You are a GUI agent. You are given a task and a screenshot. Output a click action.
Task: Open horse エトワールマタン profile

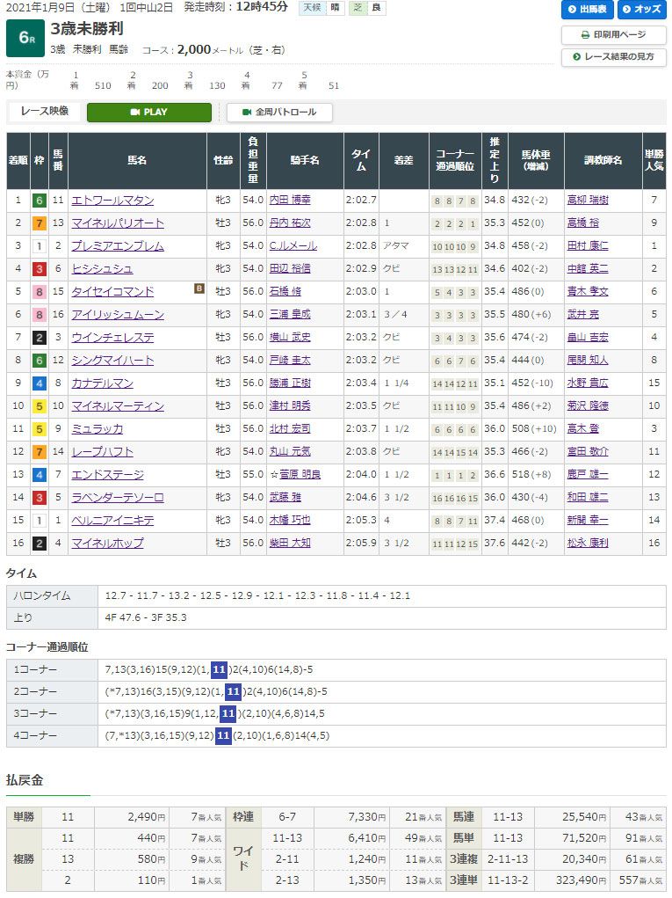tap(112, 201)
